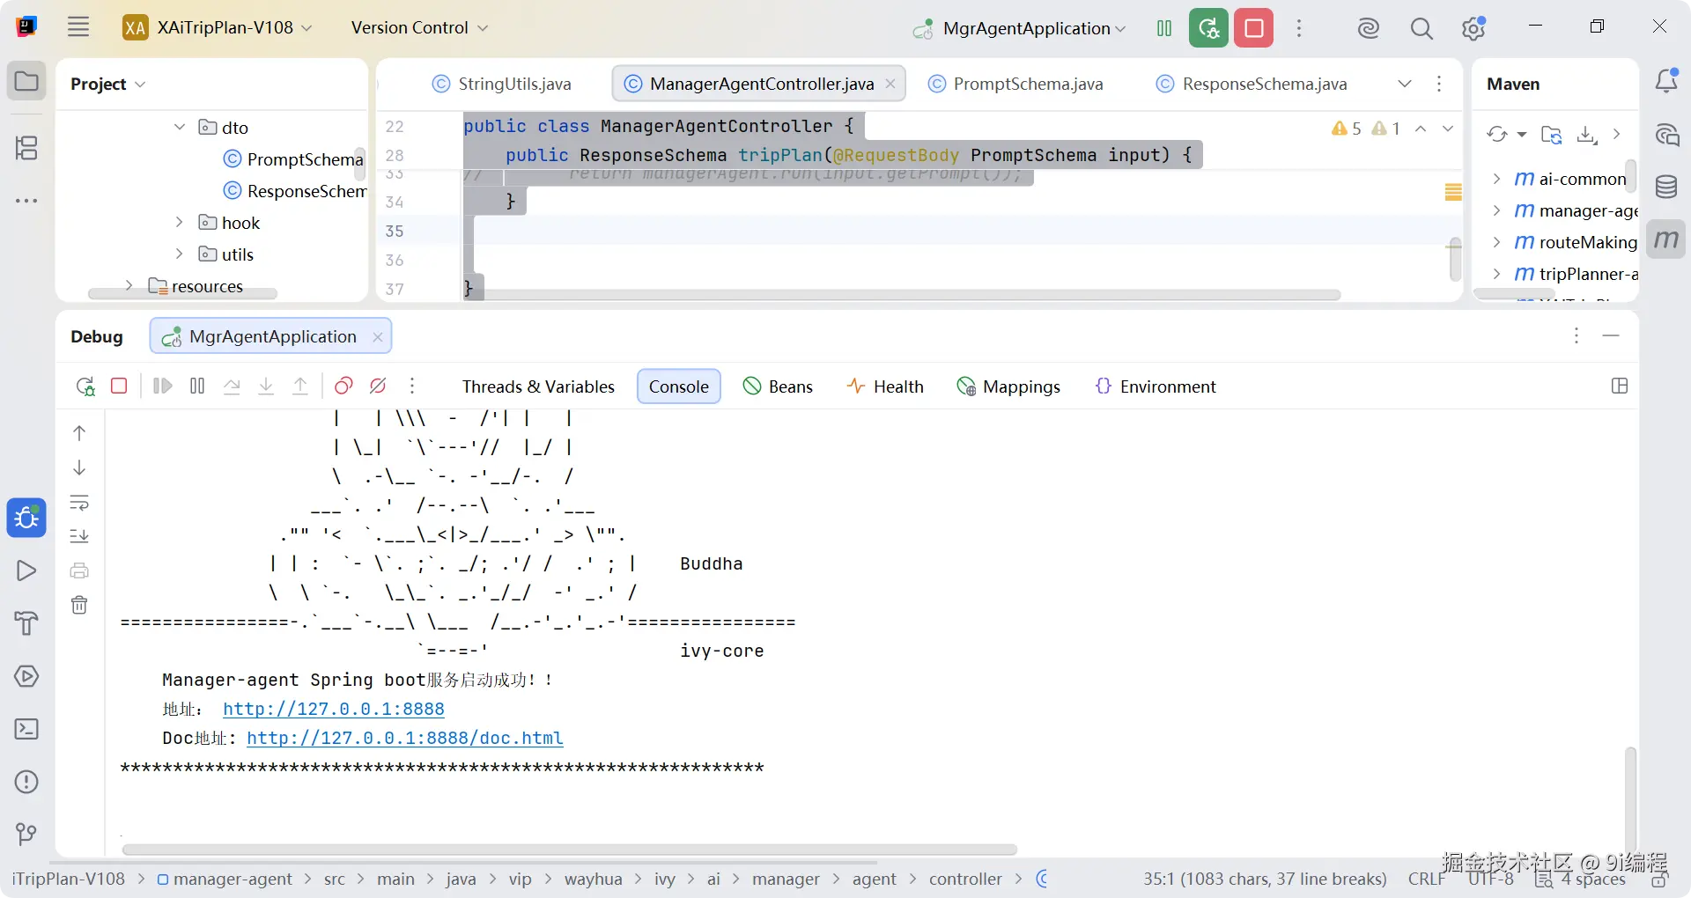Open IDE settings gear

tap(1473, 28)
